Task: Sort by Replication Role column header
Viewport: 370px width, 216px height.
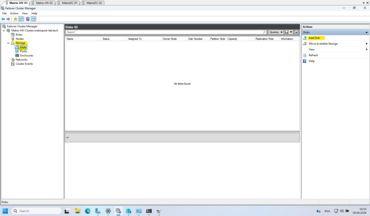Action: [267, 39]
